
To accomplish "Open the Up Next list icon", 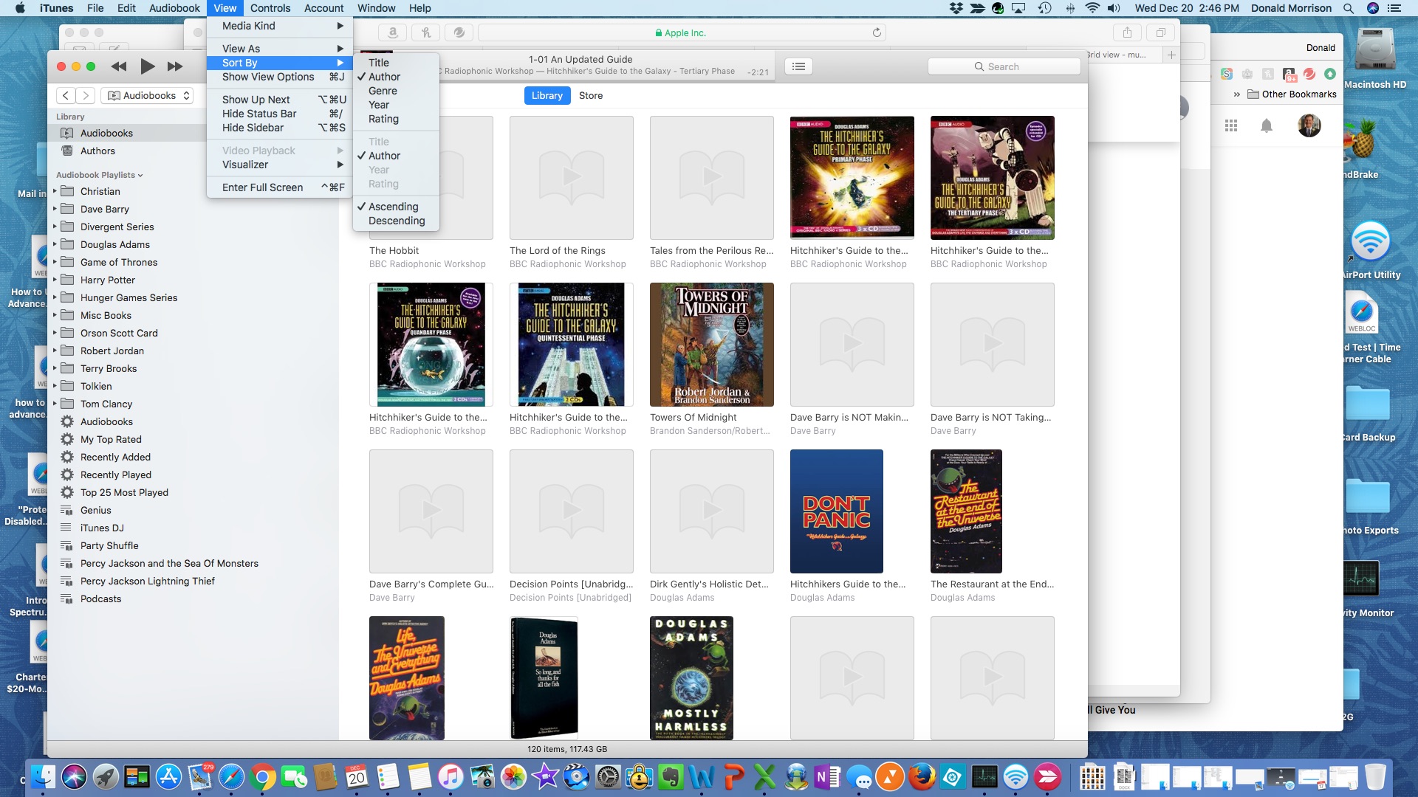I will (x=798, y=66).
